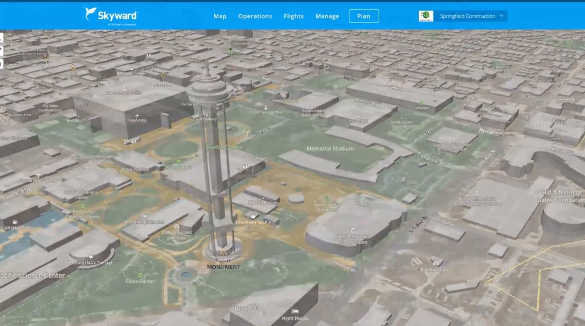Click the Ride the Ducks label
585x326 pixels.
[436, 269]
